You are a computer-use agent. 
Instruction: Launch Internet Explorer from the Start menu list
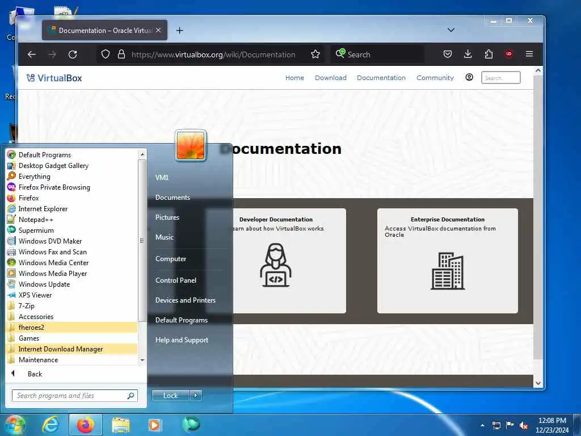(72, 209)
